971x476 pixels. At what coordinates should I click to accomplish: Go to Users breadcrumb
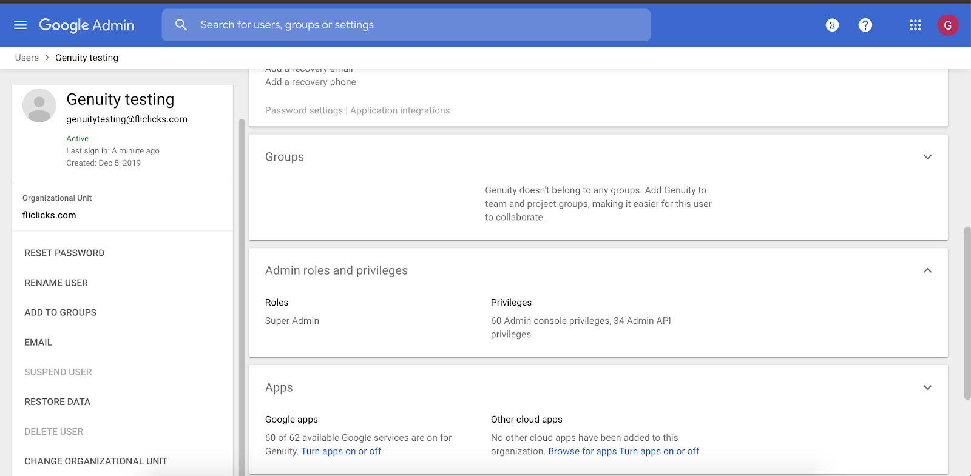coord(27,58)
